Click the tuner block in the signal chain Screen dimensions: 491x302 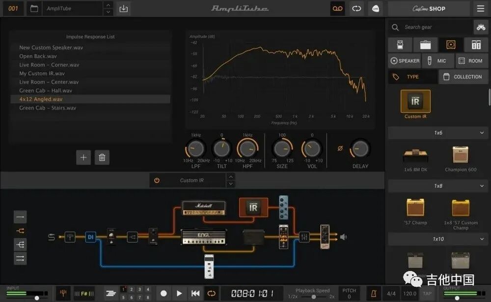click(70, 237)
